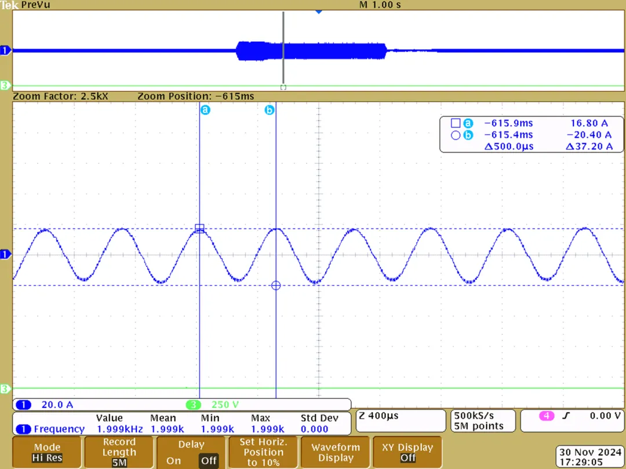Open the Waveform Display menu
Screen dimensions: 626x469
tap(336, 452)
